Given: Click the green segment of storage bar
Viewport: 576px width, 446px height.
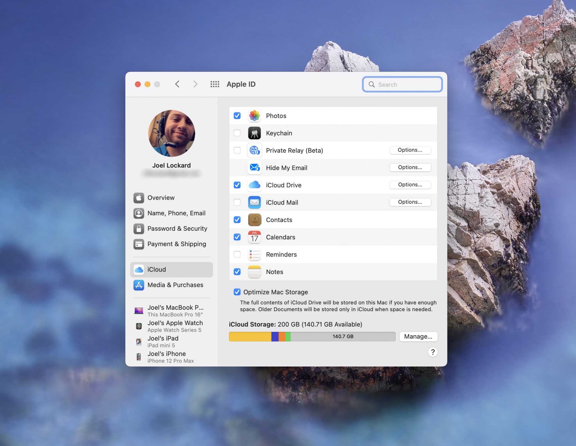Looking at the screenshot, I should (x=288, y=336).
